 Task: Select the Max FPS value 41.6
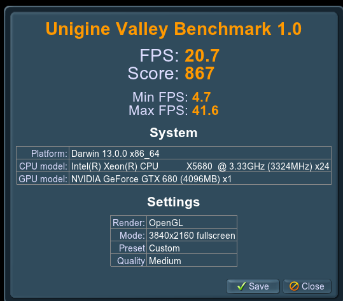click(x=205, y=110)
